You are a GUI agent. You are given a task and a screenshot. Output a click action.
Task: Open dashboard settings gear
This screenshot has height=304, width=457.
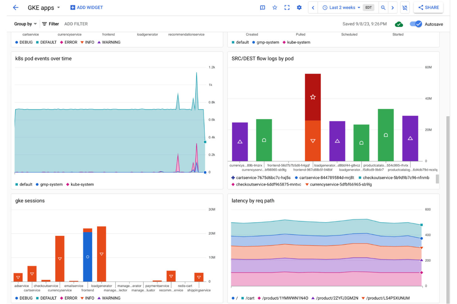[x=299, y=7]
